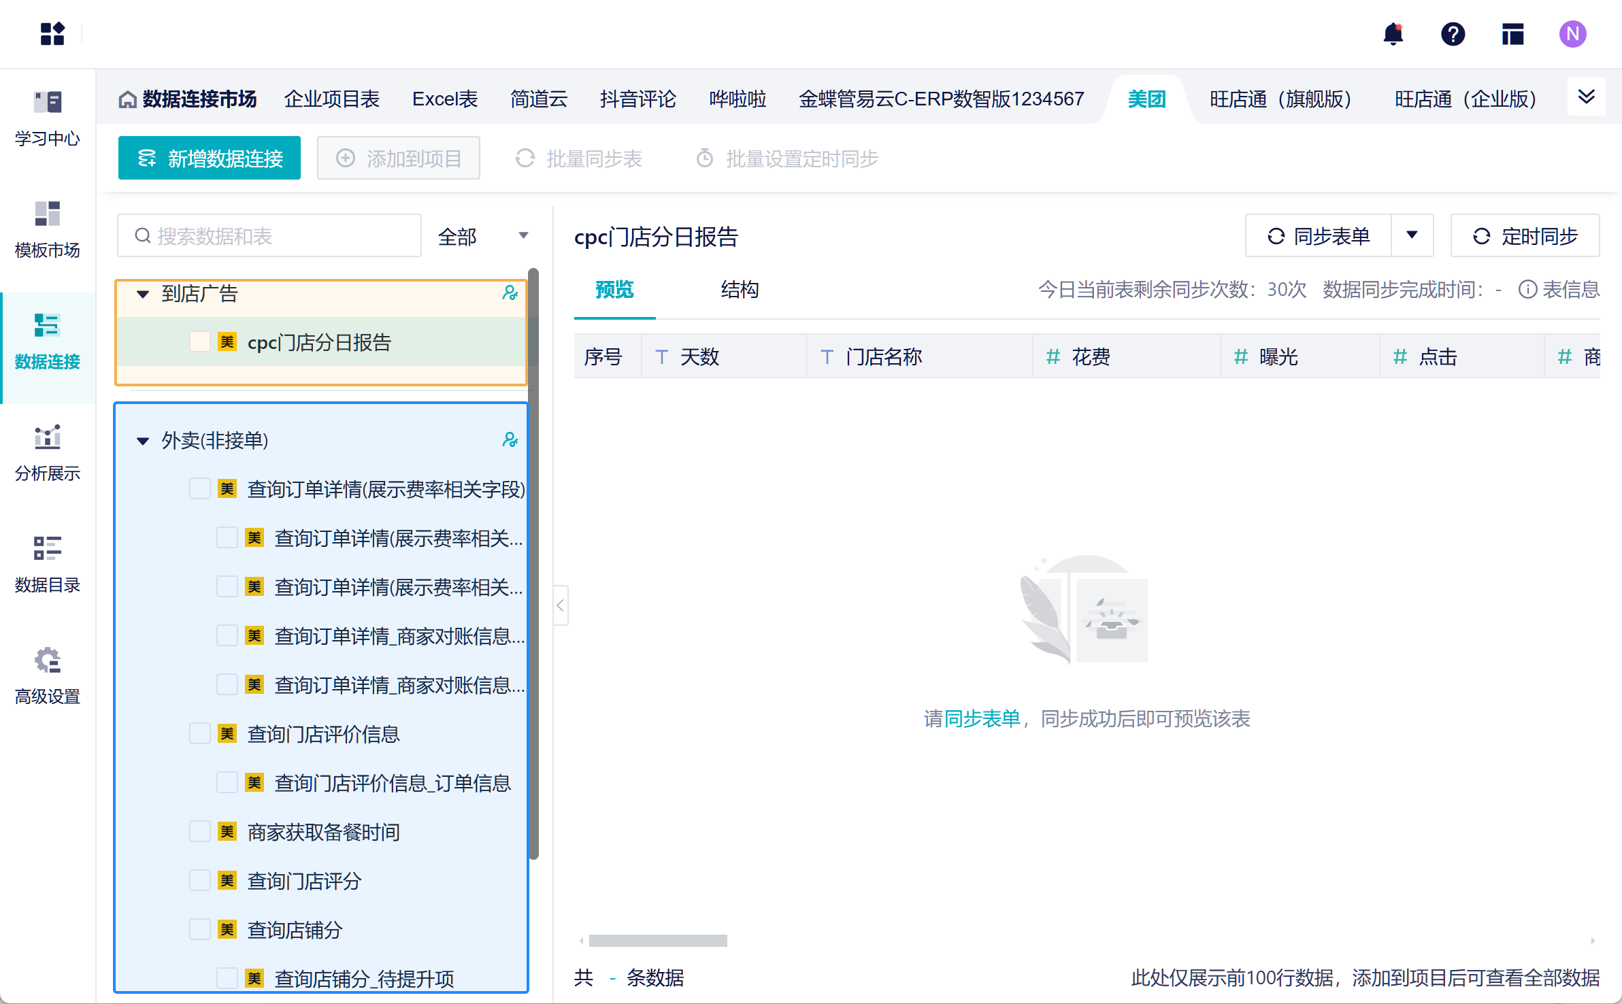Check the 商家获取备餐时间 checkbox
The image size is (1622, 1004).
tap(199, 831)
